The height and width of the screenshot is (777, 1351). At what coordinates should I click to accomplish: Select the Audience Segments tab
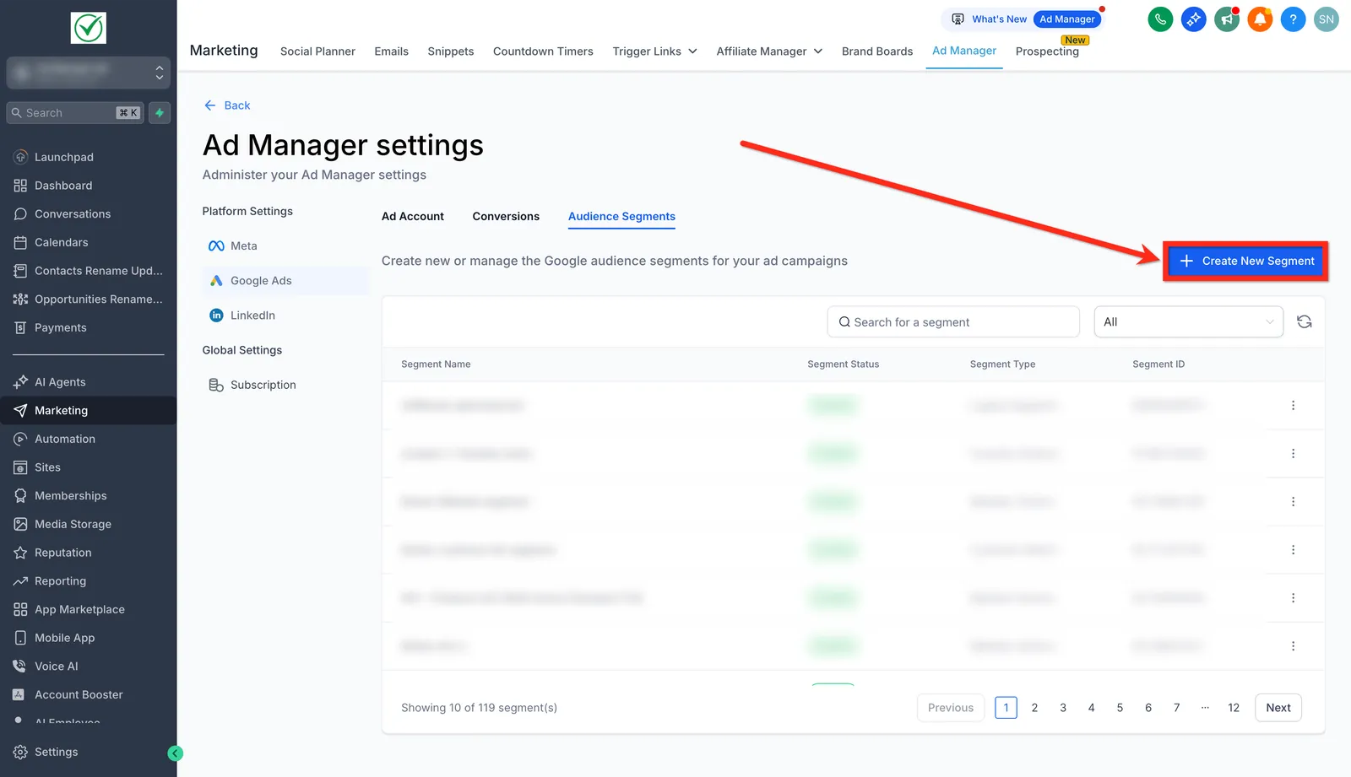pos(621,217)
